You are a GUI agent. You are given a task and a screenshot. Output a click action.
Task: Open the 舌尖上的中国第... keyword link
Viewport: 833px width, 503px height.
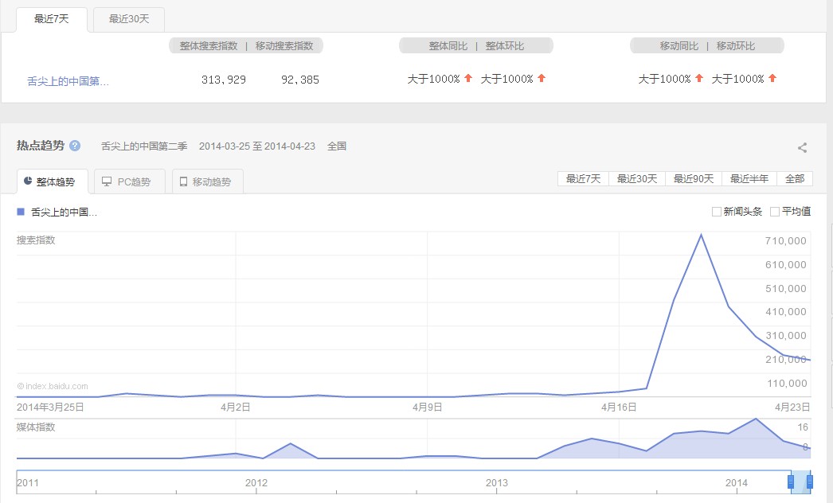[68, 80]
